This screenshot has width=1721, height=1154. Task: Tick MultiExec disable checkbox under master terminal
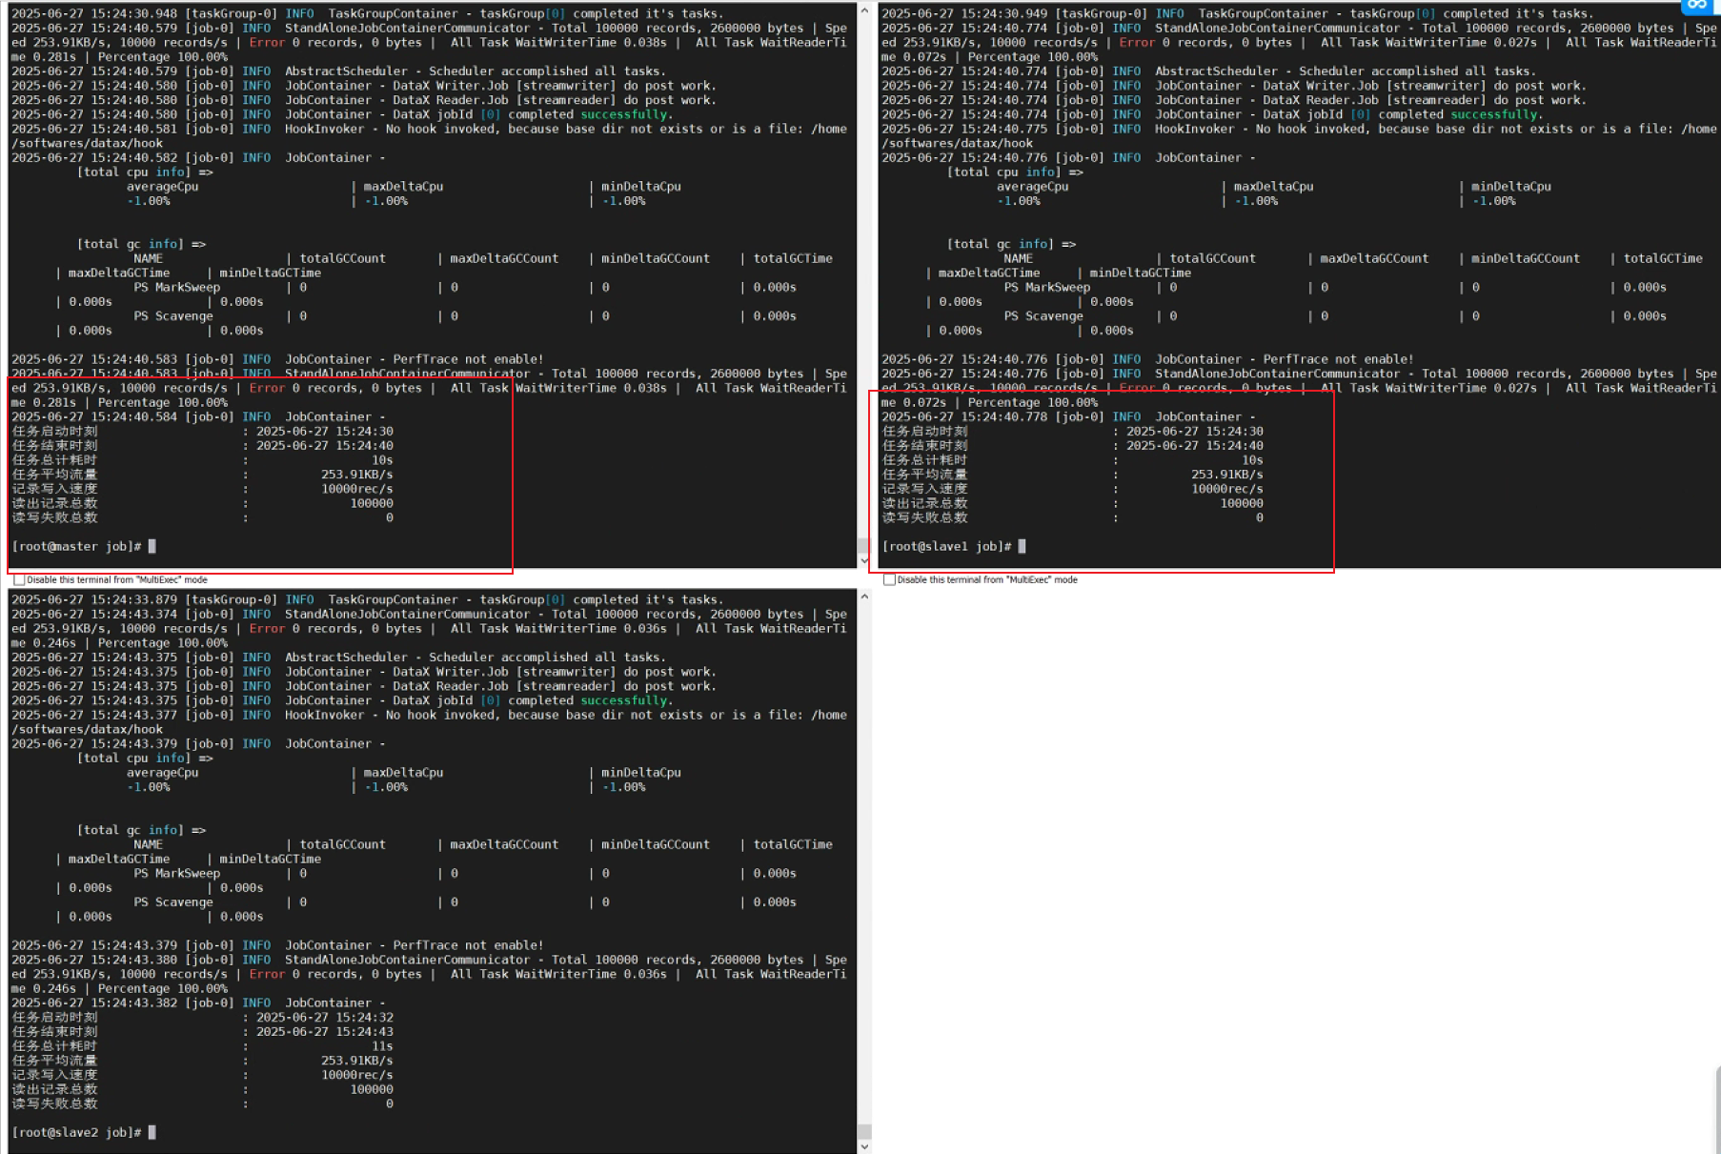[x=19, y=579]
